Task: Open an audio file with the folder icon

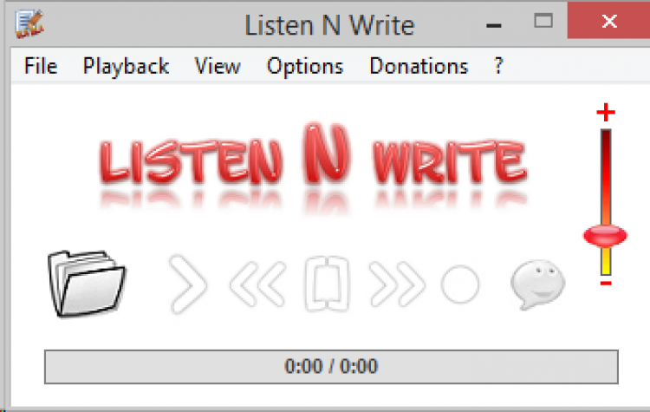Action: click(87, 284)
